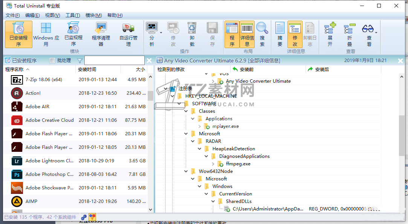Close the details panel with X
This screenshot has height=224, width=408.
(400, 61)
